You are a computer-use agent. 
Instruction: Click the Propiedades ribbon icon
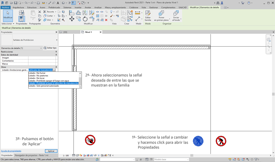21,18
